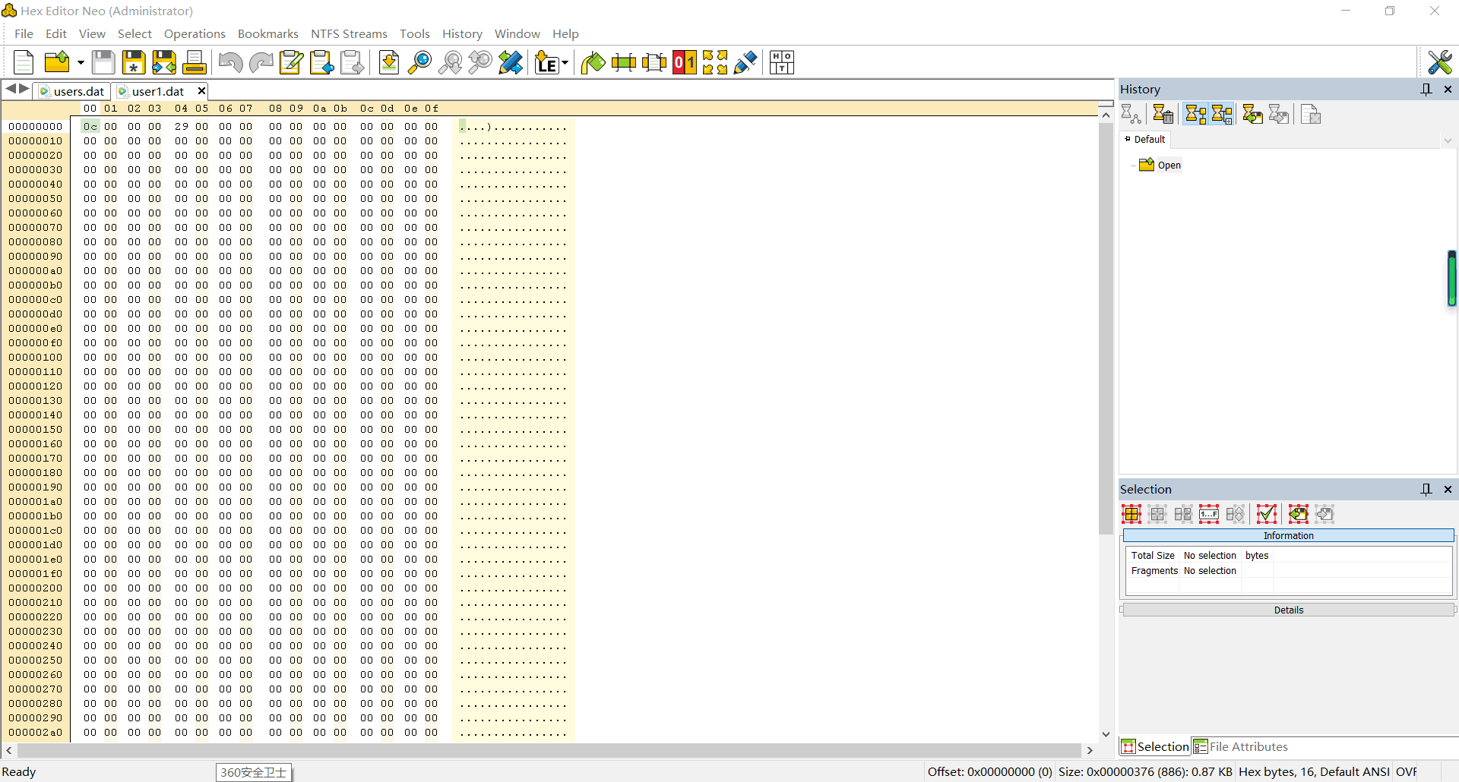Open a file with the yellow folder icon
Screen dimensions: 1459x782
tap(57, 62)
